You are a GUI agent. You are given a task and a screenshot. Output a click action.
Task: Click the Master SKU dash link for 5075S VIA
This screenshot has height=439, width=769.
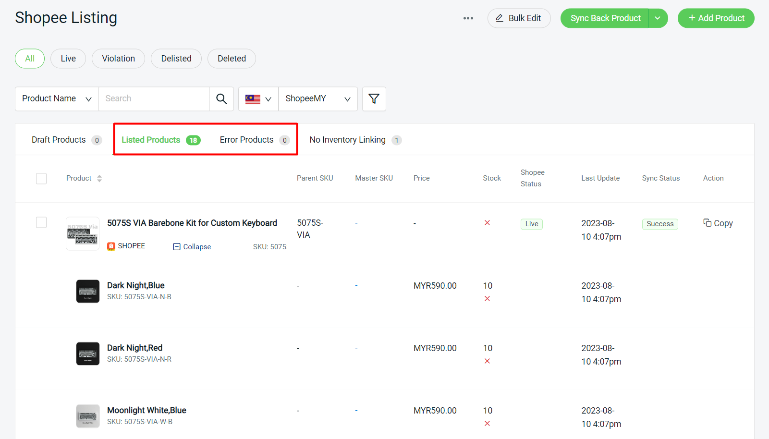pos(356,223)
